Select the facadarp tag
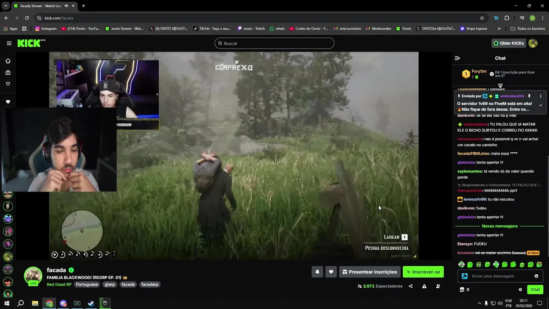This screenshot has width=549, height=309. click(x=150, y=285)
